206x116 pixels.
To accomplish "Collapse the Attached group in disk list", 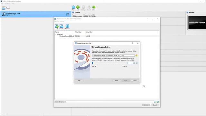I will [56, 34].
